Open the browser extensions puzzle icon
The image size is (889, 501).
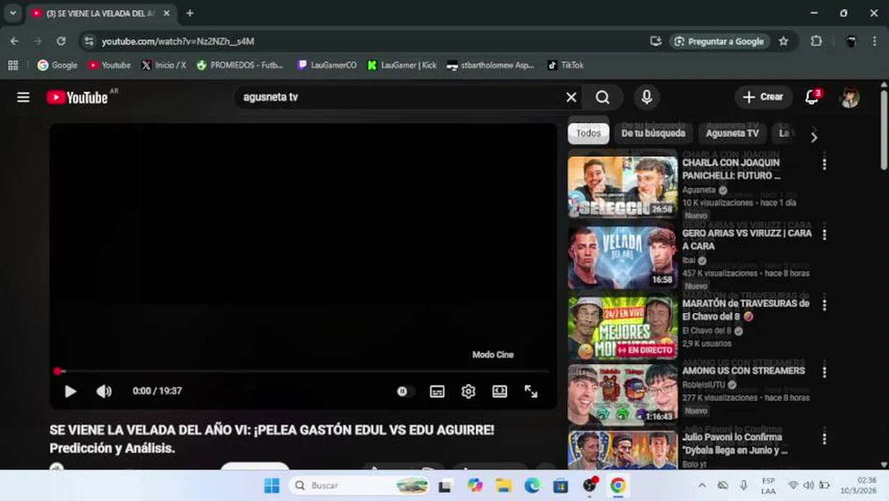pyautogui.click(x=817, y=41)
